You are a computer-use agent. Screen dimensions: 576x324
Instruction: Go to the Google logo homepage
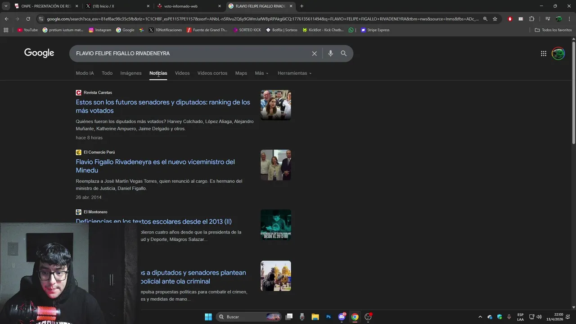39,53
